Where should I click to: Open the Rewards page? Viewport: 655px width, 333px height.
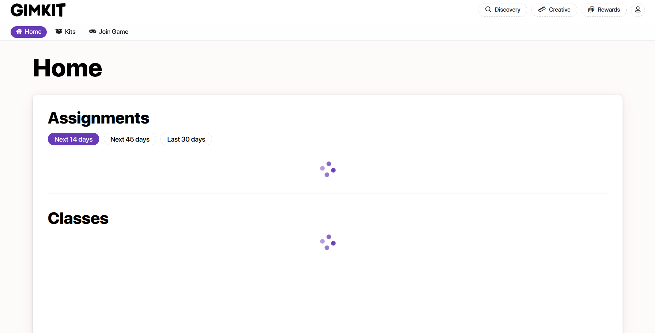click(609, 10)
